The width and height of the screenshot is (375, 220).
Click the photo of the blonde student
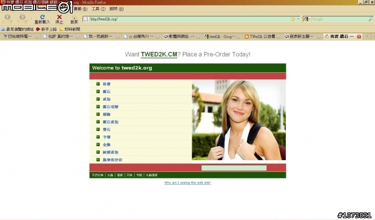click(238, 120)
